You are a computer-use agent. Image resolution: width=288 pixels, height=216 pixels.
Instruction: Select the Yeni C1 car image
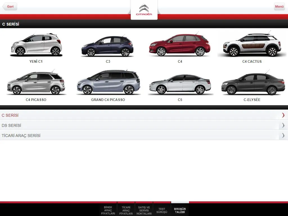(x=36, y=45)
